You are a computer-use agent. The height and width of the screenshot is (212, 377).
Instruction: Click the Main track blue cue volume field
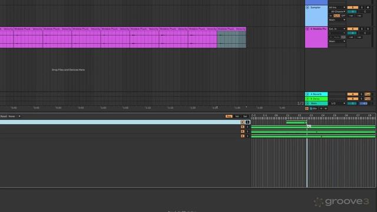363,104
